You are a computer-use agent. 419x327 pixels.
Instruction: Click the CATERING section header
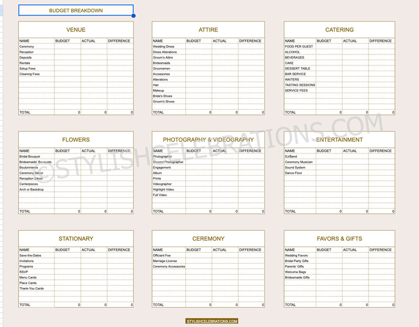click(x=339, y=30)
